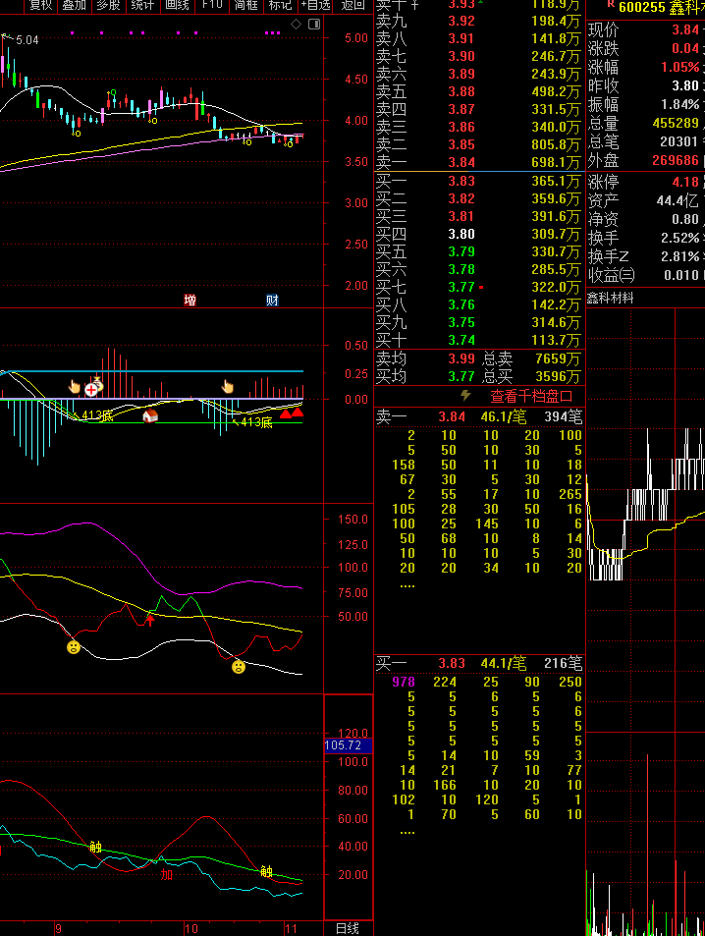Click the house icon in MACD panel
Screen dimensions: 705x936
click(150, 416)
